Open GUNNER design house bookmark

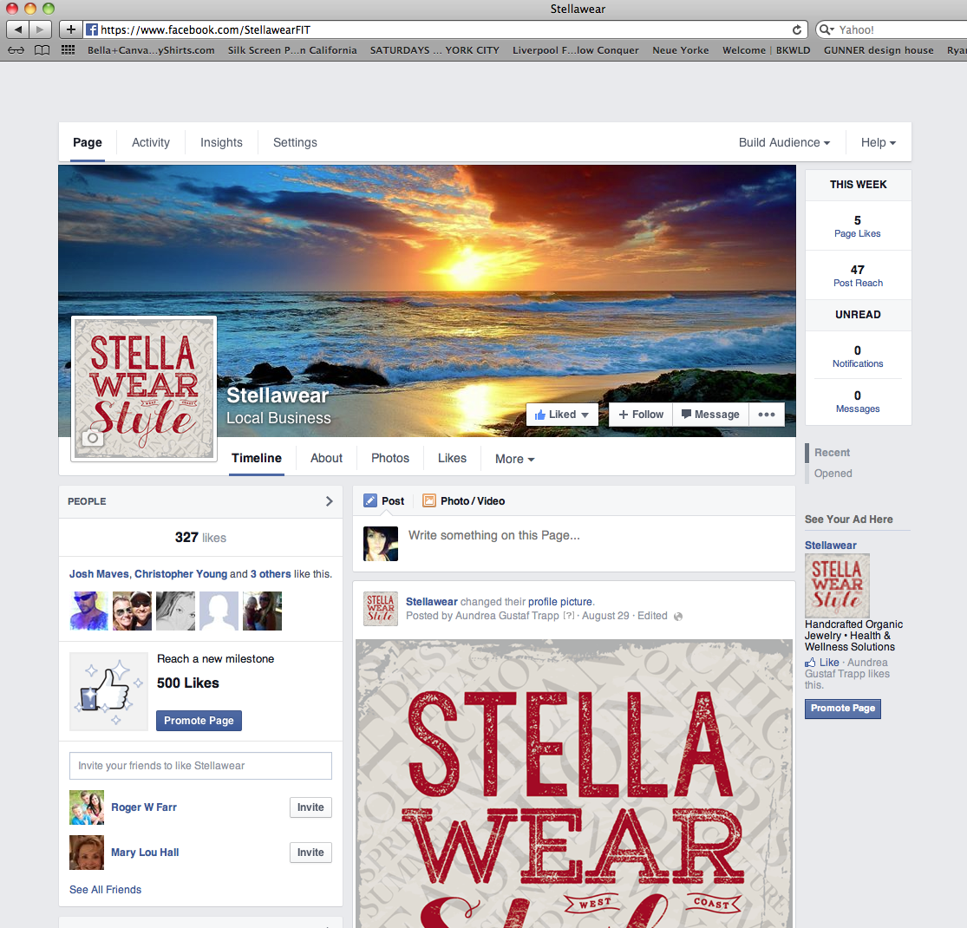[879, 50]
